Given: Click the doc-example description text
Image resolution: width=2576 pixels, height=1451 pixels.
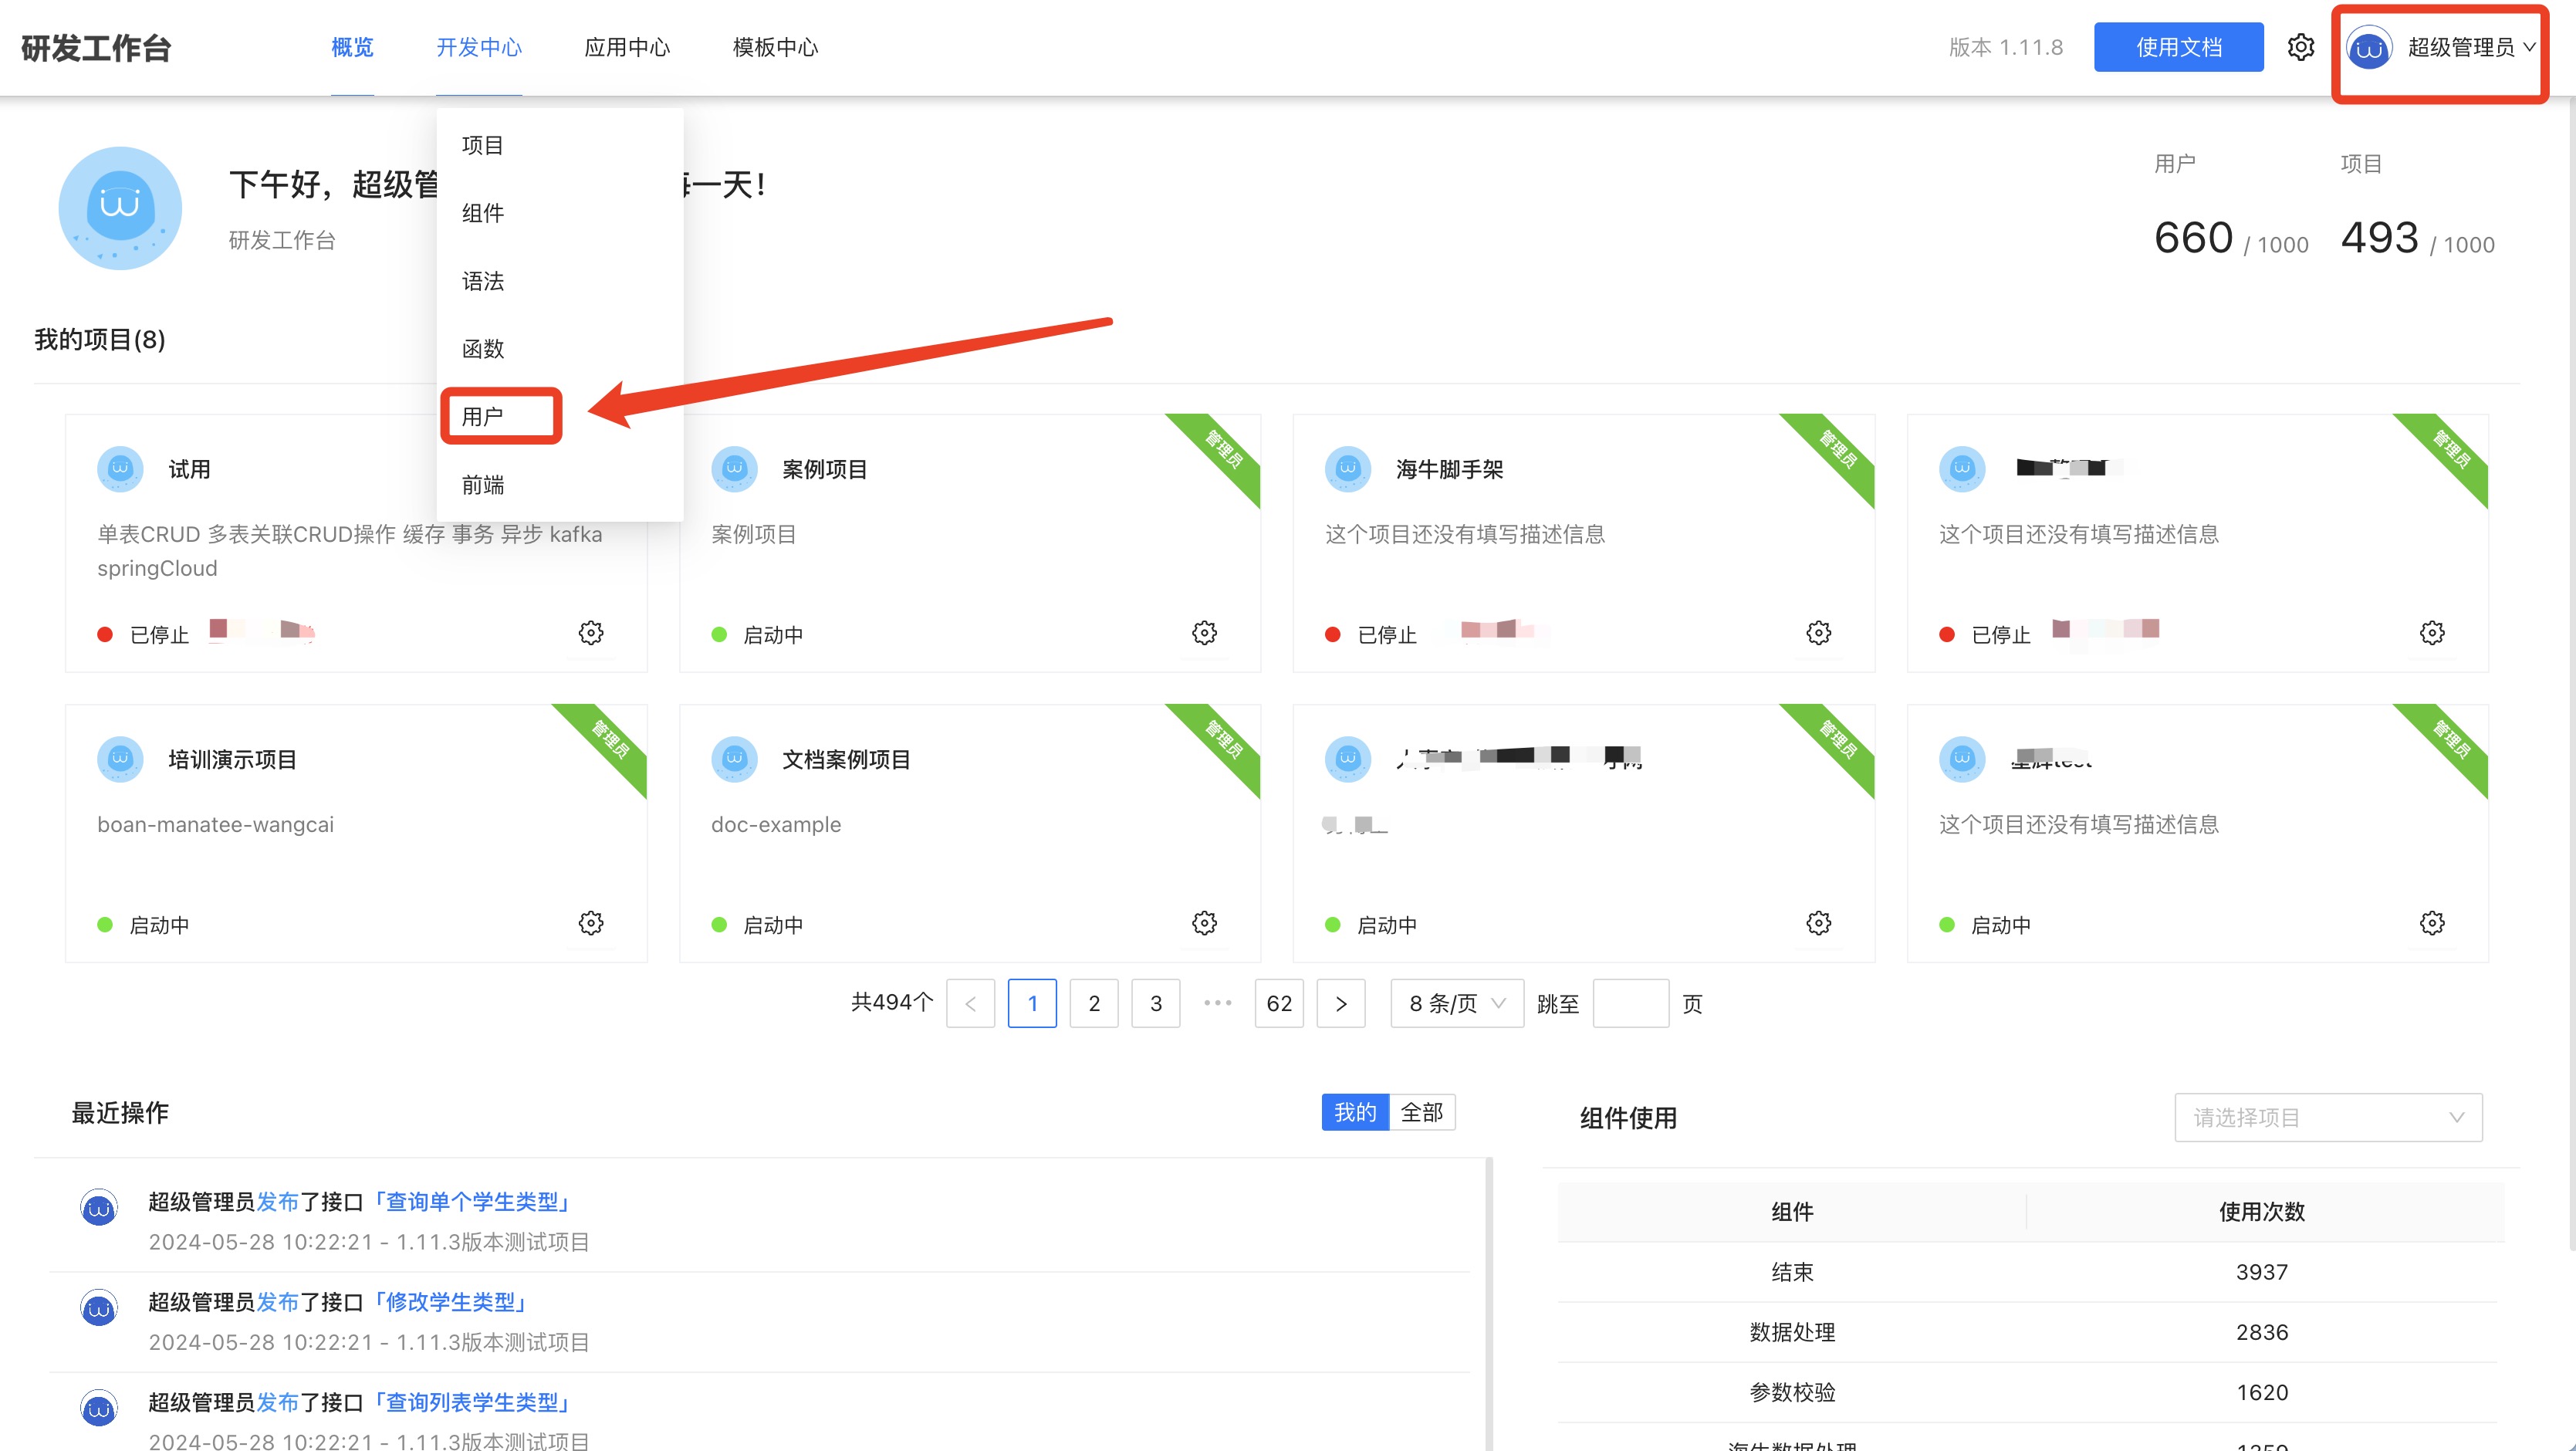Looking at the screenshot, I should pyautogui.click(x=776, y=824).
